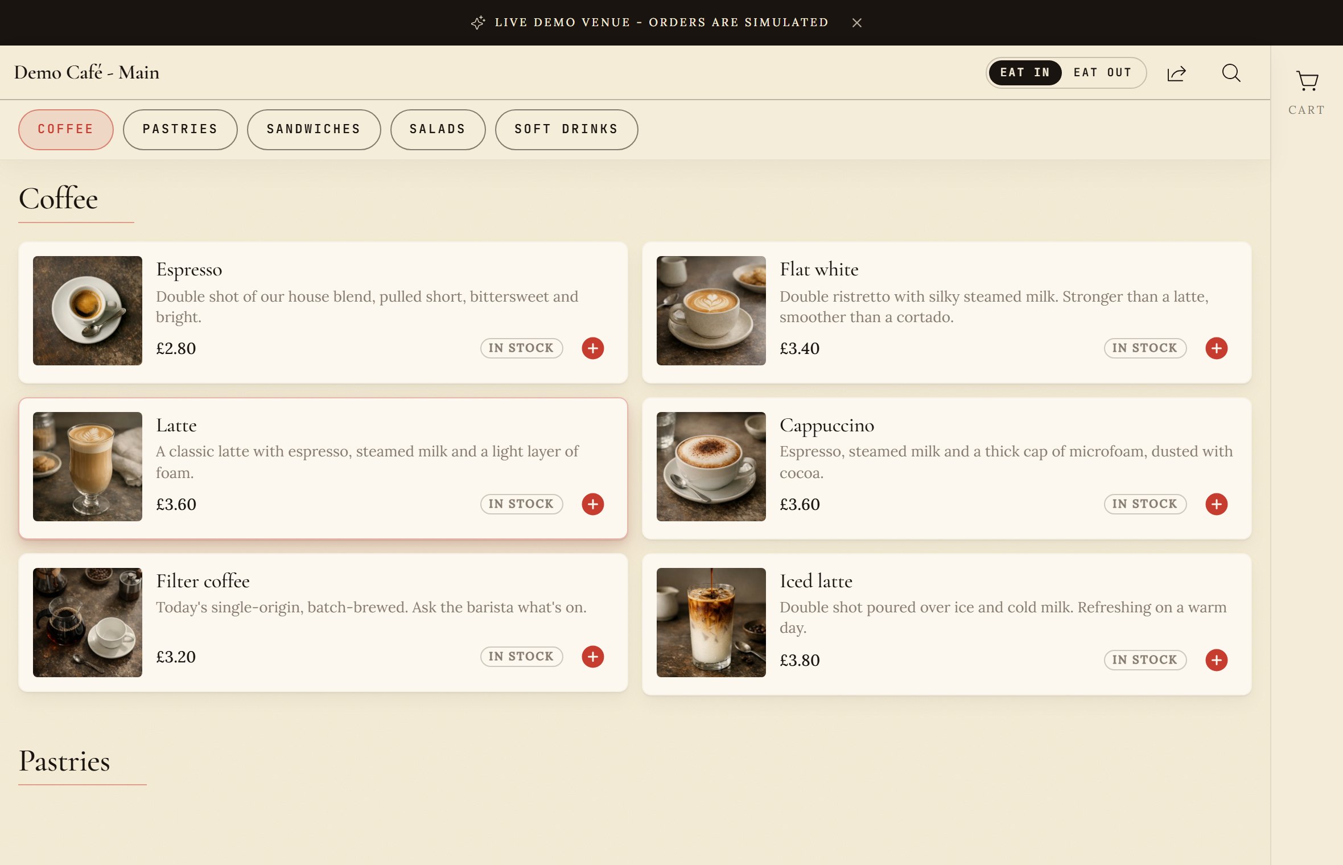
Task: Click the CART label
Action: [x=1307, y=110]
